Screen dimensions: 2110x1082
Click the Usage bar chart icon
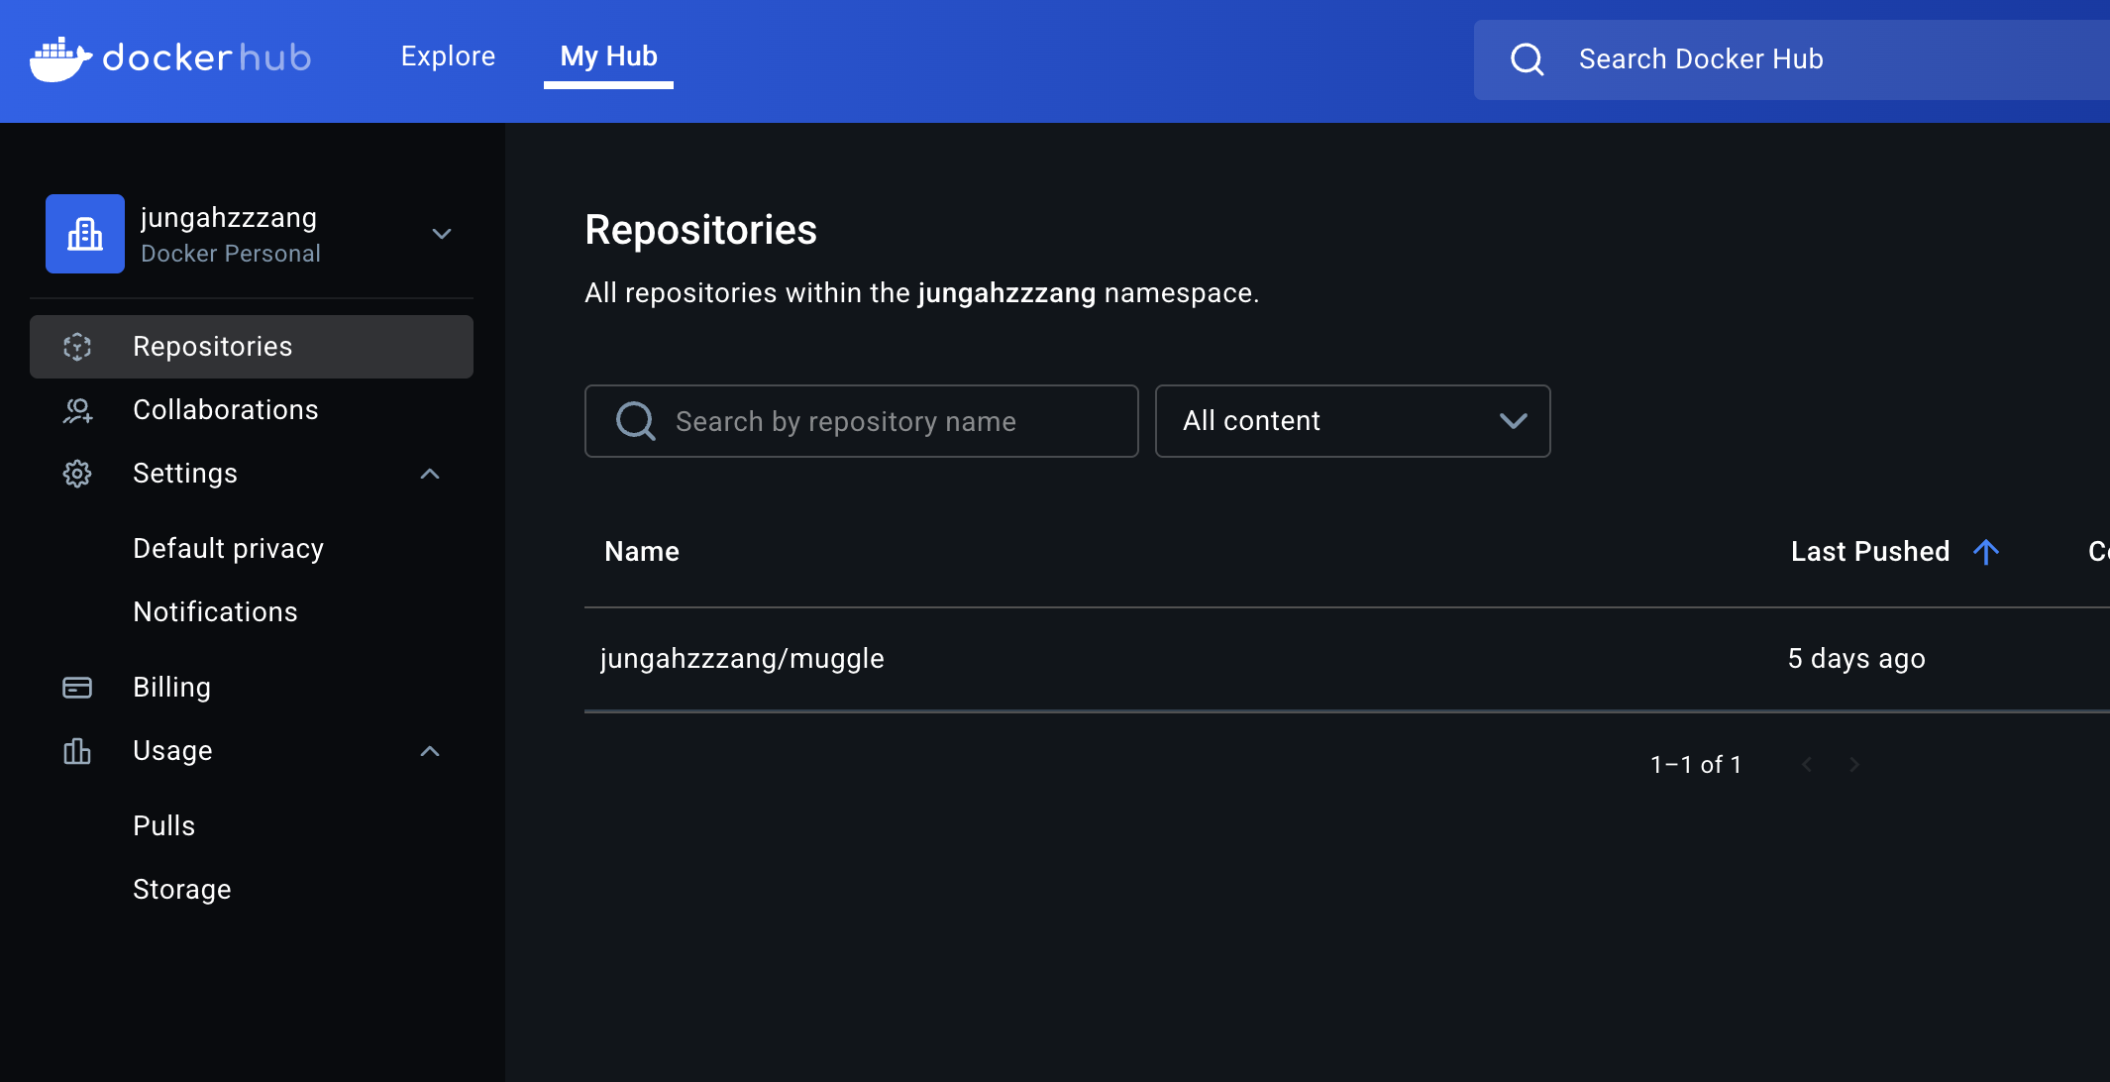pyautogui.click(x=77, y=751)
